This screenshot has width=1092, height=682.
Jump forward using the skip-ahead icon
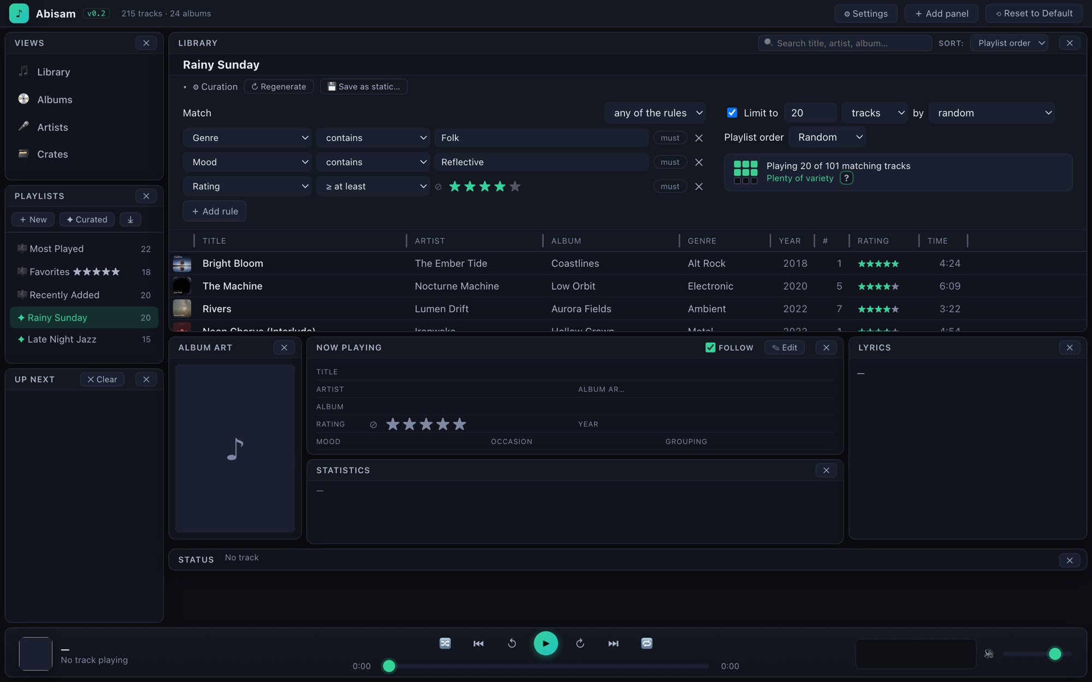coord(580,643)
